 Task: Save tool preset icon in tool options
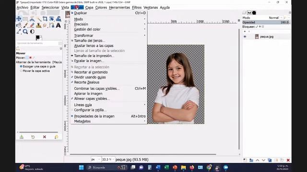click(22, 137)
